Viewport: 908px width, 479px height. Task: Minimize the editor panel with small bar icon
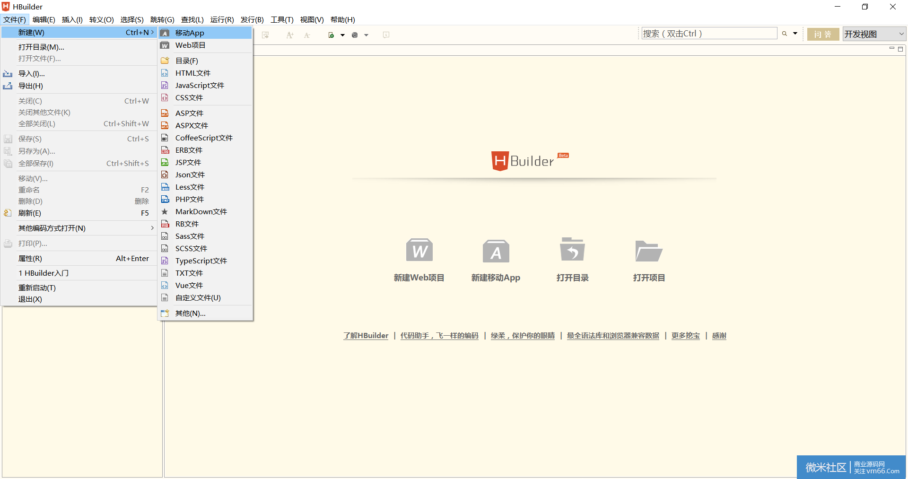coord(892,49)
